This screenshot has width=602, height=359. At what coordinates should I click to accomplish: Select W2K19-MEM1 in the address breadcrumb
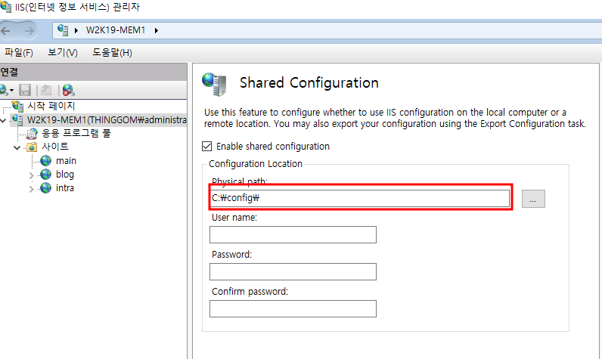coord(116,30)
